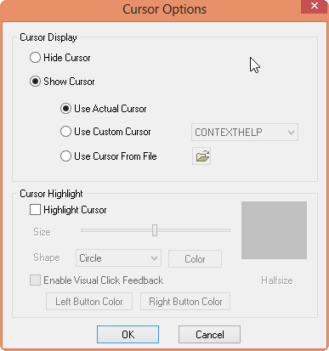Click the Cursor Options title bar

click(164, 9)
